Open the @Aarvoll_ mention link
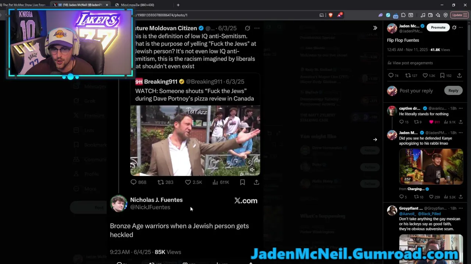Screen dimensions: 471x264 (x=407, y=213)
